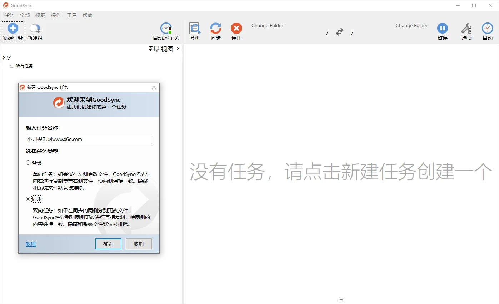Click the 新建任务 icon to create a new task
The width and height of the screenshot is (499, 304).
(x=13, y=31)
